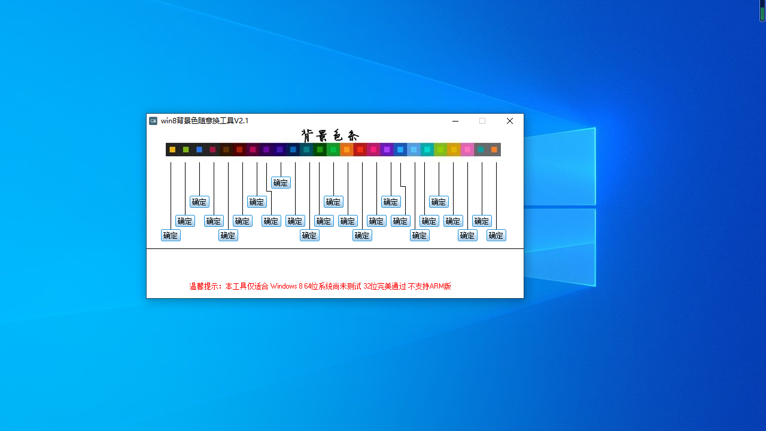Click the window title win8背景色随意换工具V2.1
The width and height of the screenshot is (766, 431).
[205, 121]
